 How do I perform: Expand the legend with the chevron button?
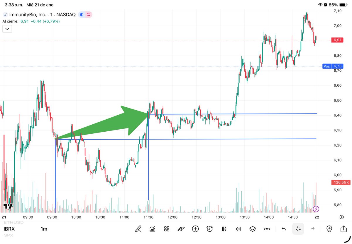coord(7,29)
